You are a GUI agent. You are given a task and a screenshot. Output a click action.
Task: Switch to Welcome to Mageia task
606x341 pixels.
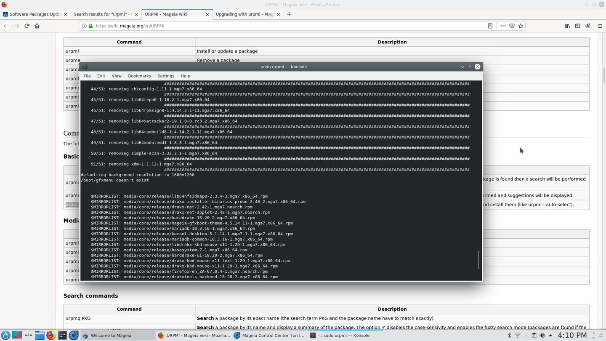[x=117, y=335]
